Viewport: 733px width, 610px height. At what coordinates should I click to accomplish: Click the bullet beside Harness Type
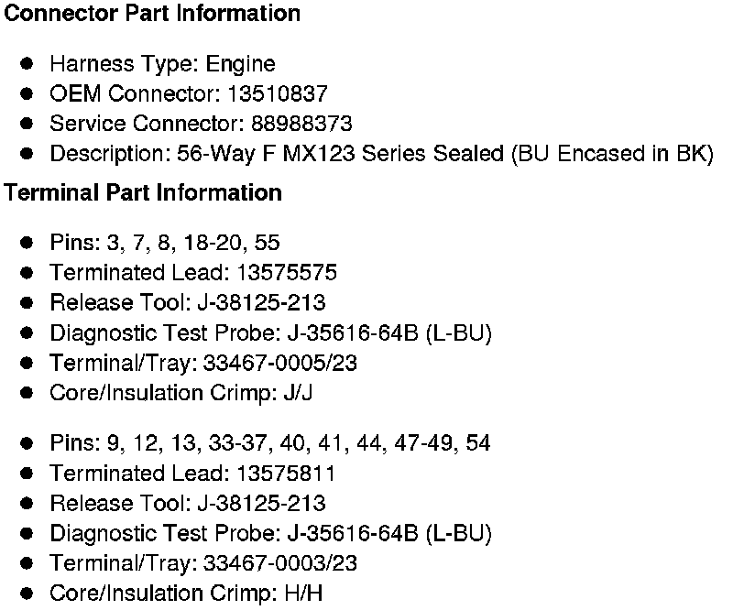tap(27, 64)
